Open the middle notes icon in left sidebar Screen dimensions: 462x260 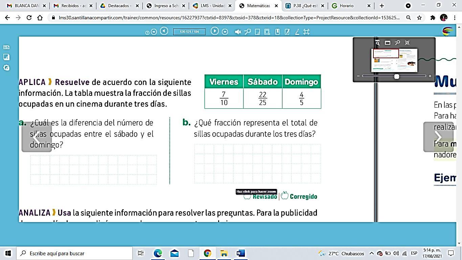[x=6, y=57]
